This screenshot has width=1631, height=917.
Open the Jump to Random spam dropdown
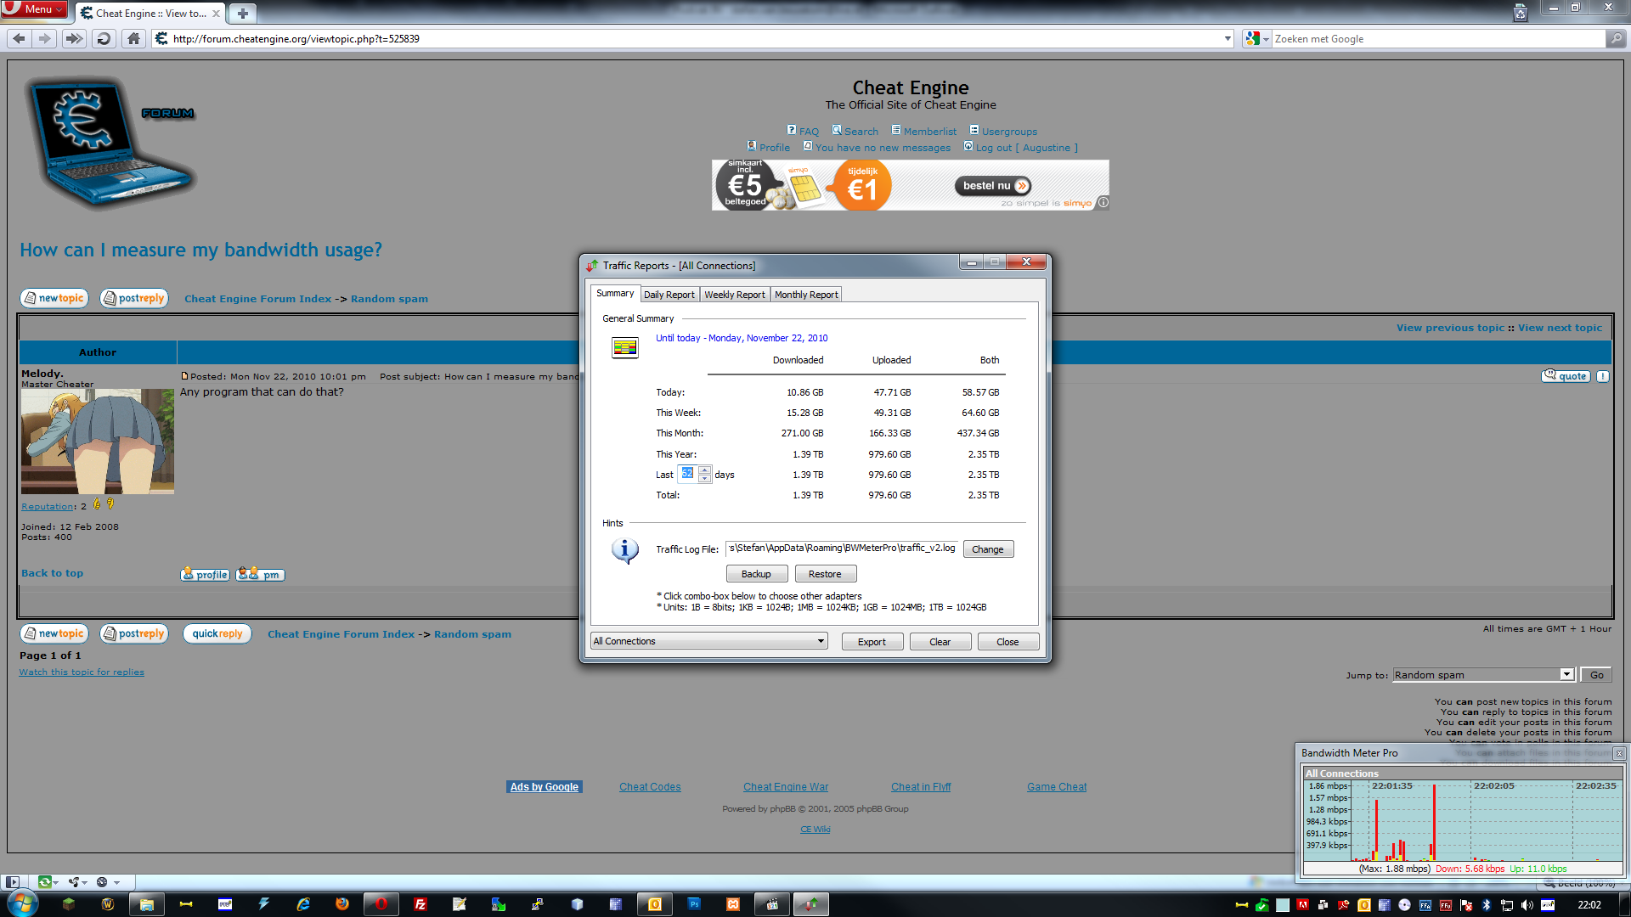click(1566, 675)
